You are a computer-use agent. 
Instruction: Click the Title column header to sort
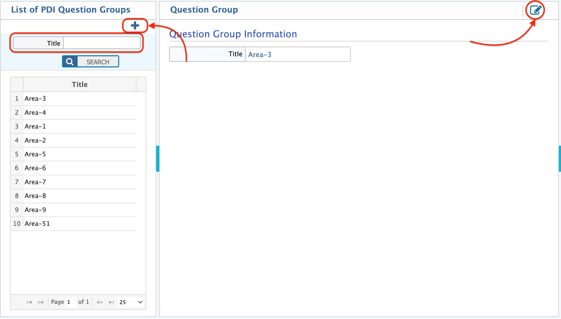79,84
